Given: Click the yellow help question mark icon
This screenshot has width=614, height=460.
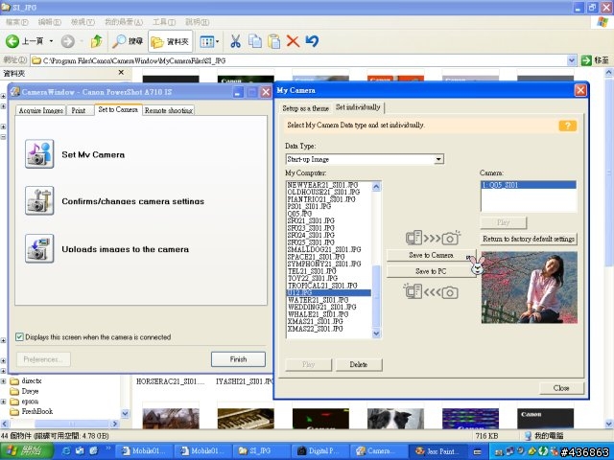Looking at the screenshot, I should pyautogui.click(x=567, y=126).
